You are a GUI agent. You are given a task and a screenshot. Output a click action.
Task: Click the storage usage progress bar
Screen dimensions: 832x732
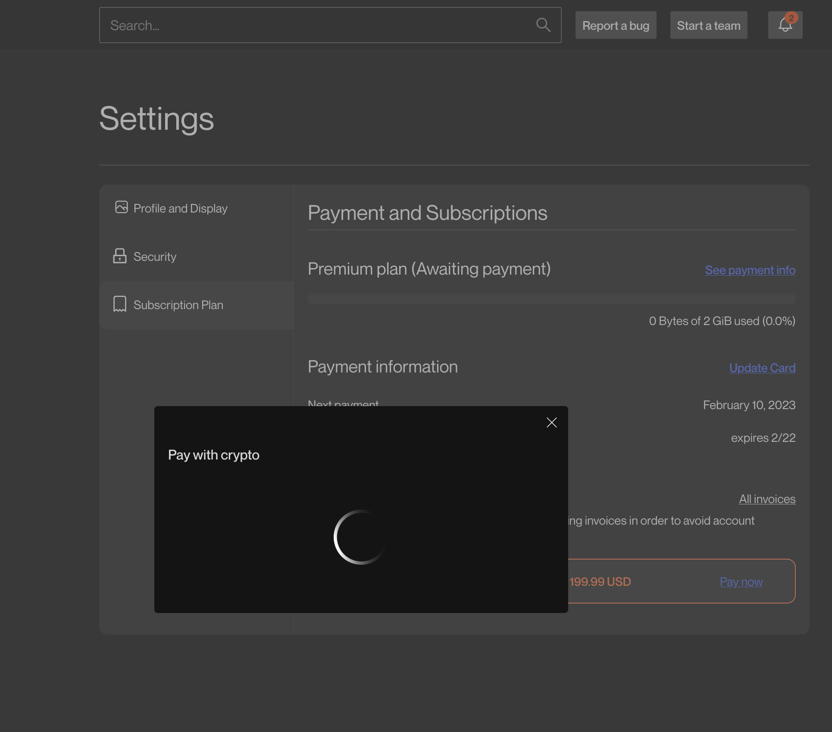(x=552, y=298)
